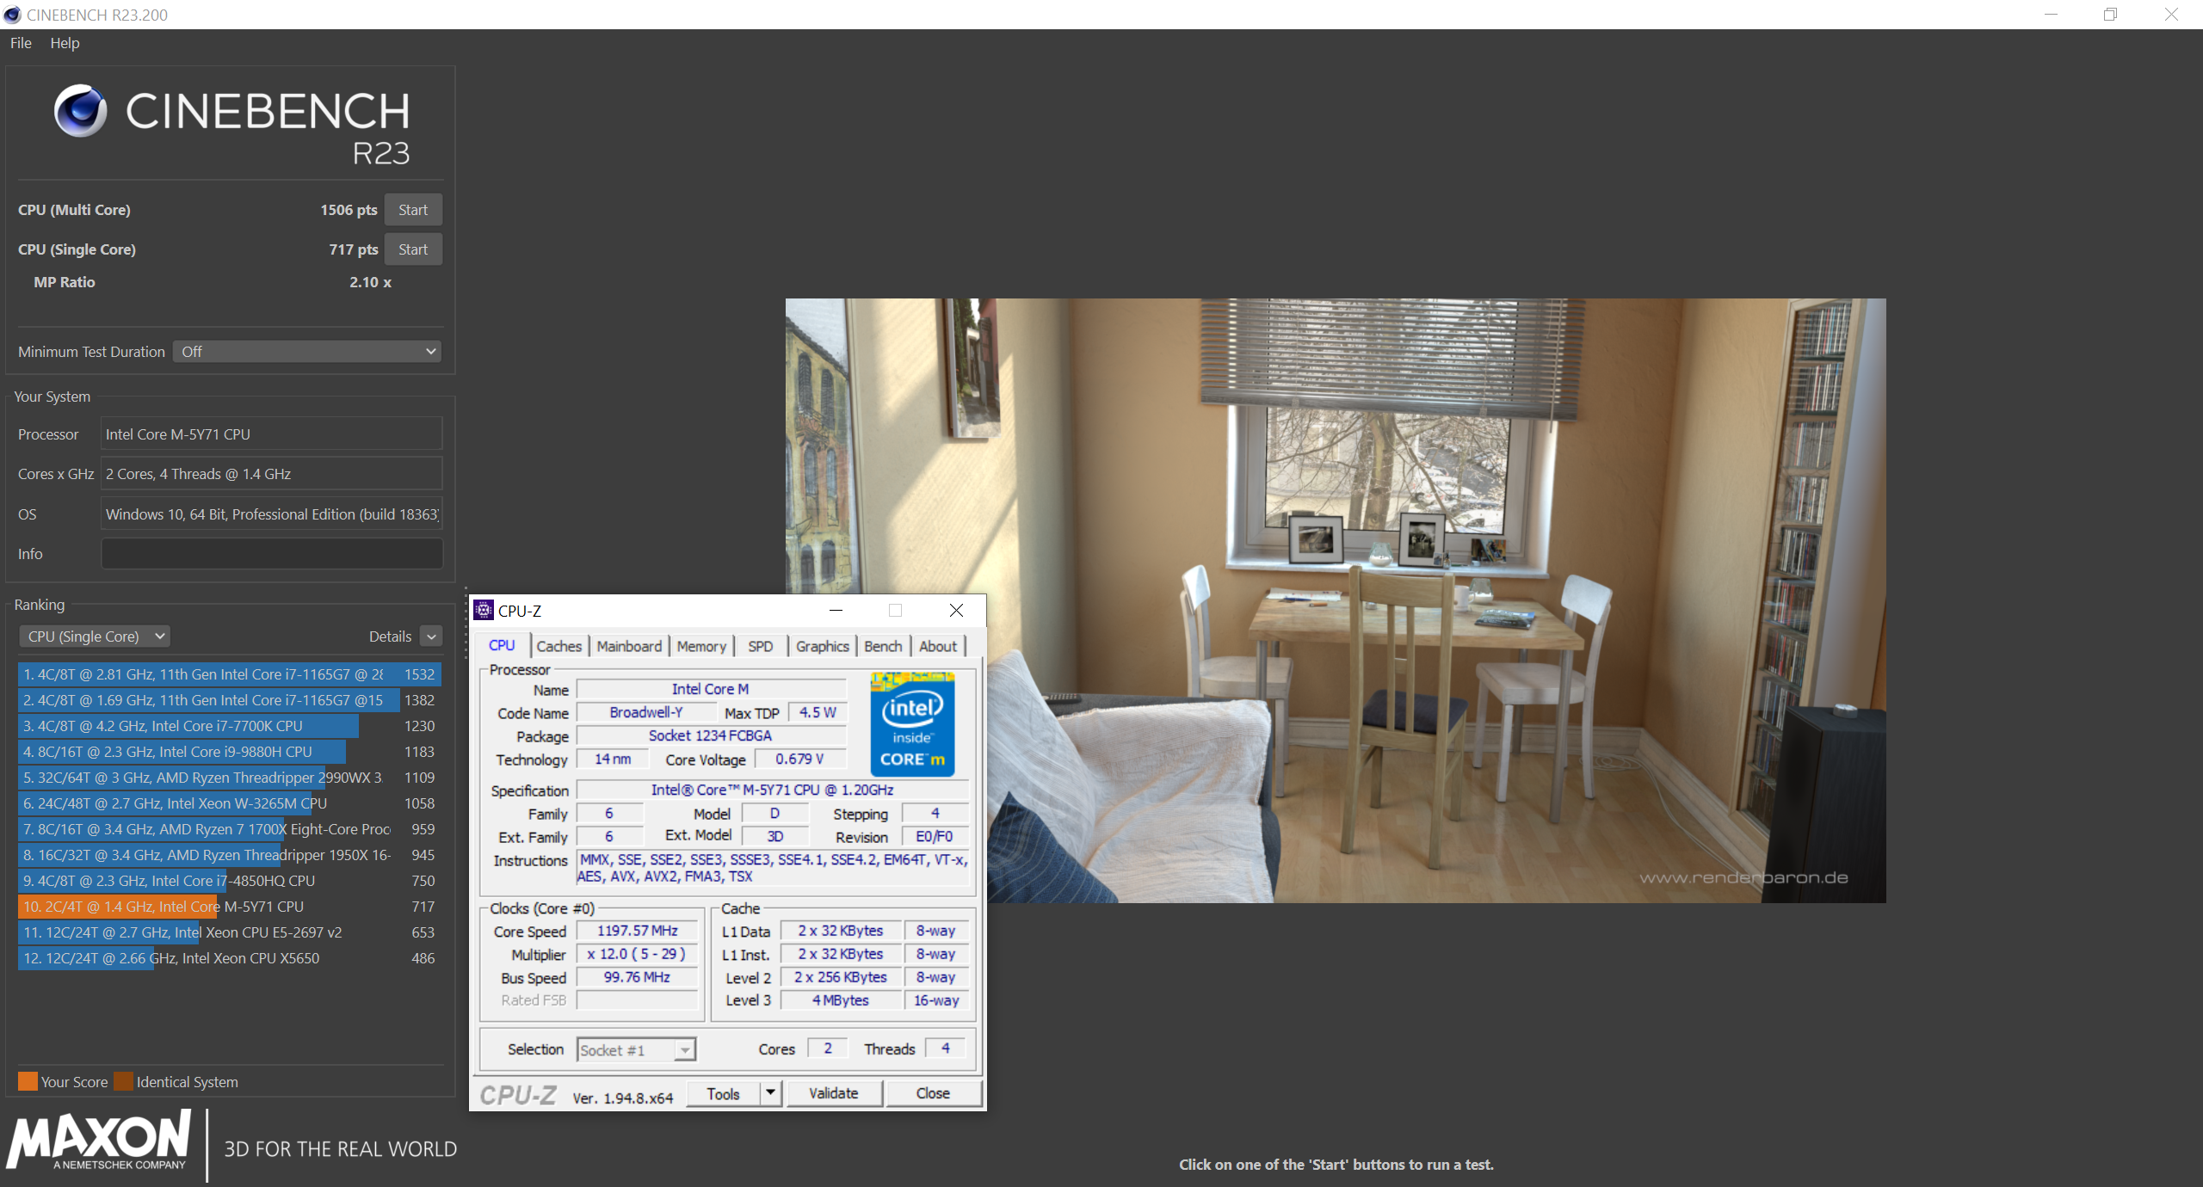Switch to the Memory tab in CPU-Z
2203x1187 pixels.
point(701,646)
